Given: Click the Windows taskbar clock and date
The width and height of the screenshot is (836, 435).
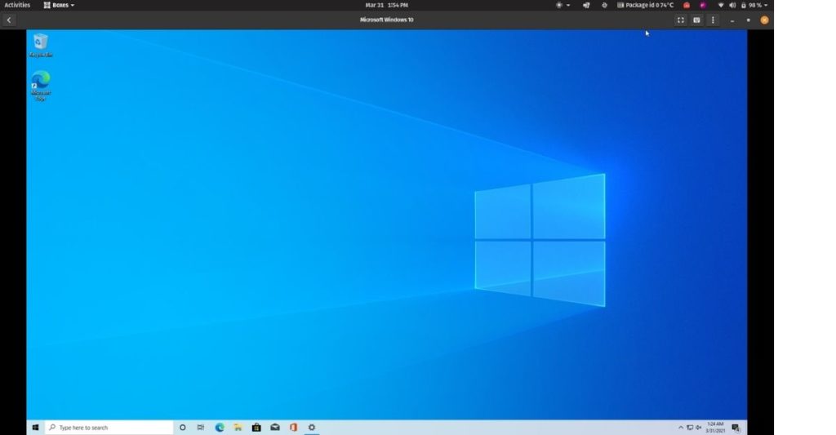Looking at the screenshot, I should [x=715, y=428].
